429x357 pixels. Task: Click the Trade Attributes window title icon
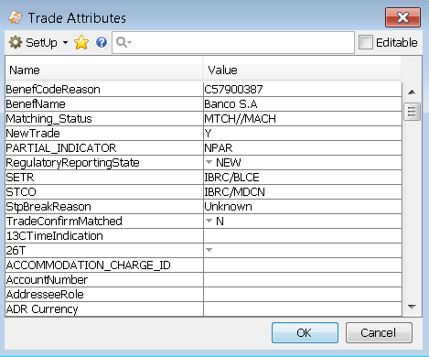16,17
